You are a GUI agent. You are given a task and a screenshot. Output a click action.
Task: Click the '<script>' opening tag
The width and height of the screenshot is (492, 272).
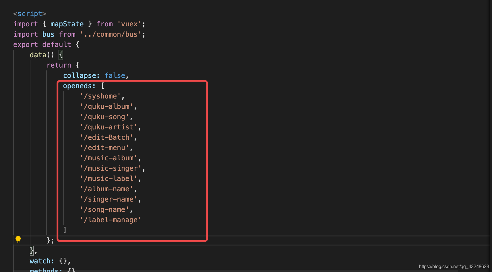(30, 14)
